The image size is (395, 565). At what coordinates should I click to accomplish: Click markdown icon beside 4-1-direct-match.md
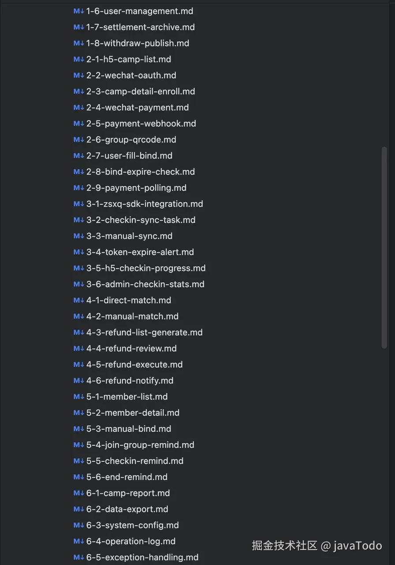[x=78, y=300]
